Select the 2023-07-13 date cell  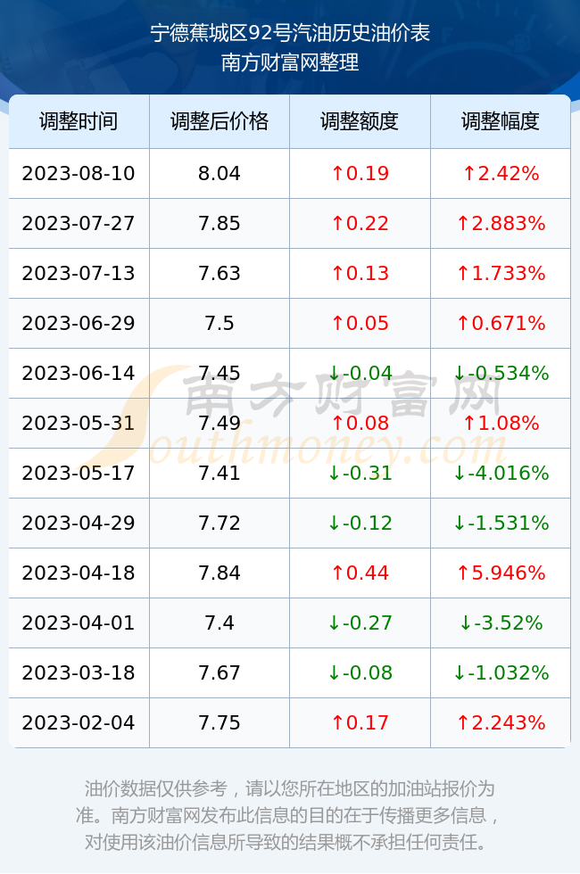pos(79,273)
